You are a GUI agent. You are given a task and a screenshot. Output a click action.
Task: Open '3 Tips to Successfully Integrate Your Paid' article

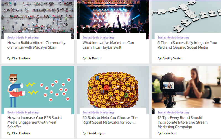click(188, 45)
